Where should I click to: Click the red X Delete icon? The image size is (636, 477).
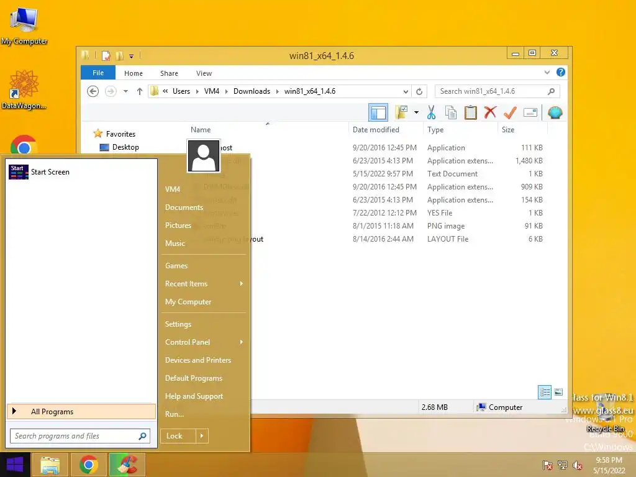(x=490, y=112)
